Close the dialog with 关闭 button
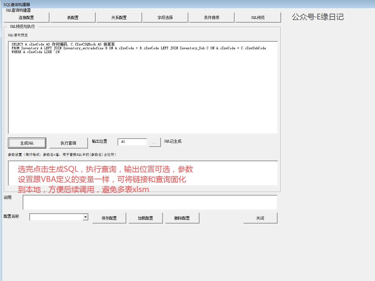The image size is (375, 281). tap(260, 218)
